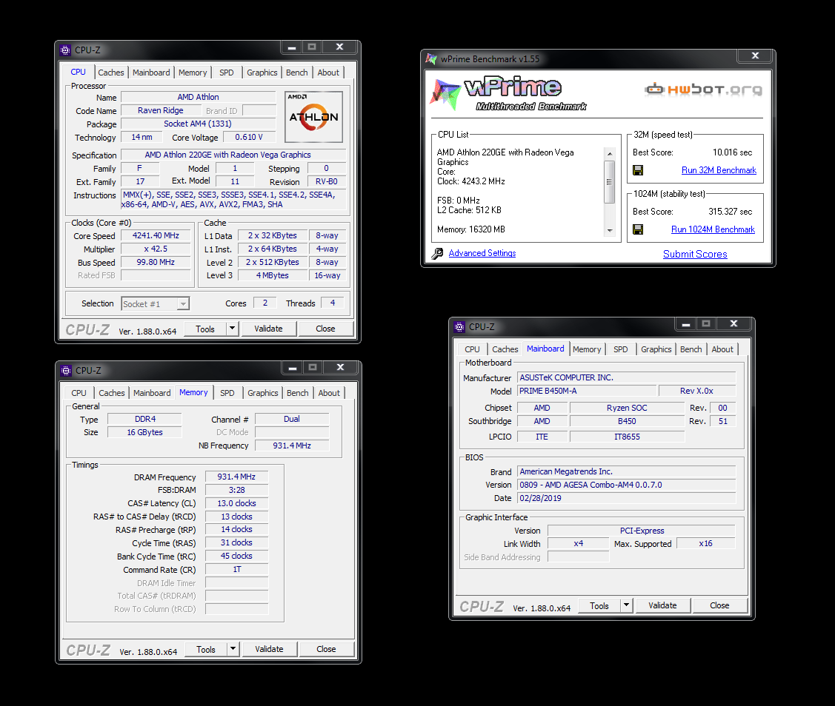
Task: Click the Link Width value x4
Action: click(x=579, y=544)
